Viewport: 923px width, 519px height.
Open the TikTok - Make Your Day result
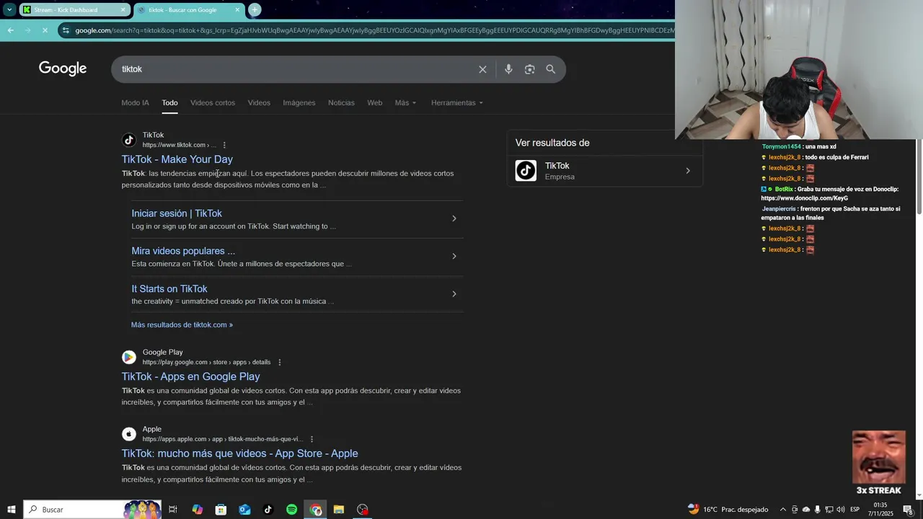pos(177,159)
